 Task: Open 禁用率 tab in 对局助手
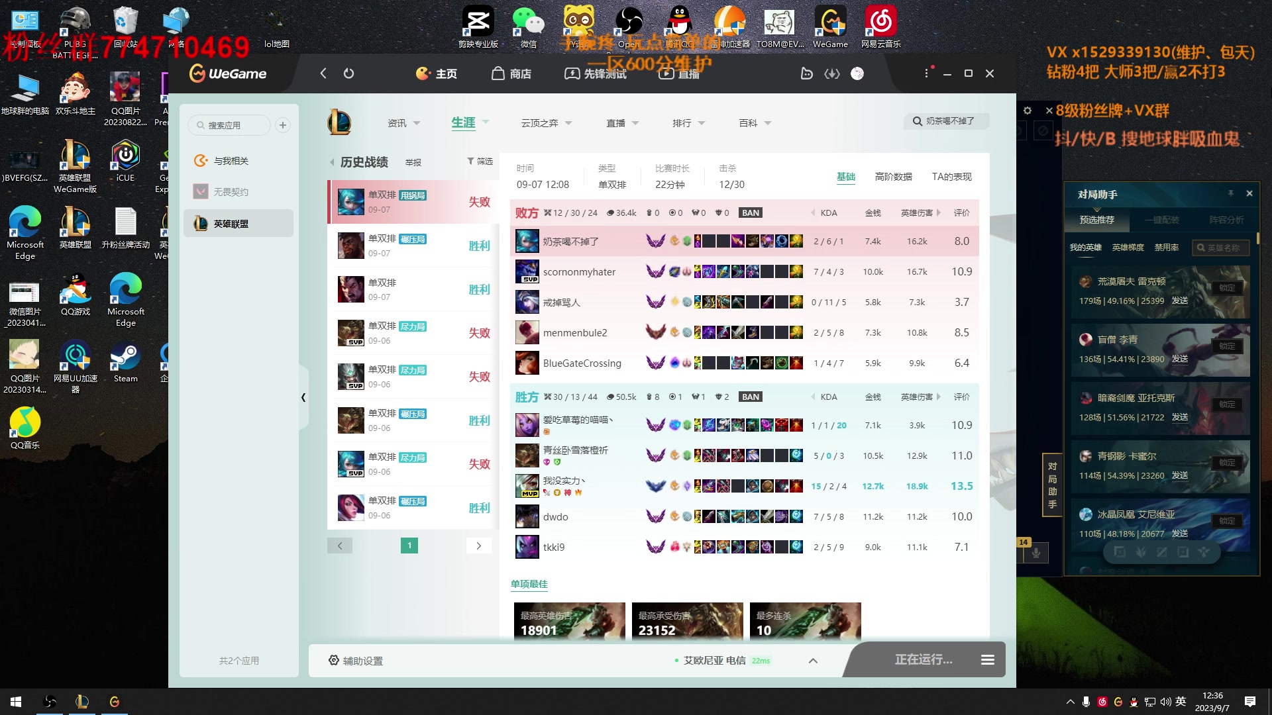point(1167,248)
